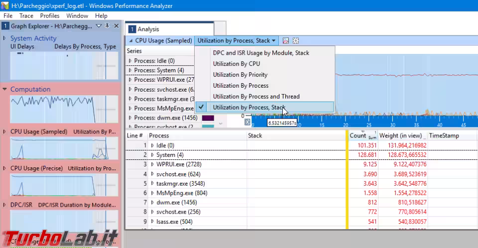Screen dimensions: 478x248
Task: Click the Windows Performance Analyzer title bar icon
Action: point(5,5)
